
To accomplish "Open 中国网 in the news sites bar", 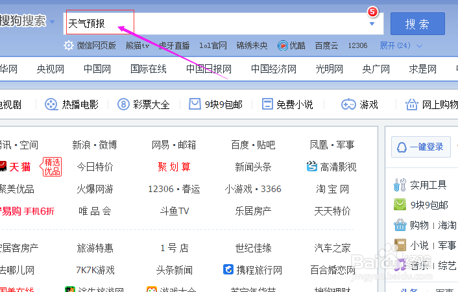I will click(x=97, y=69).
